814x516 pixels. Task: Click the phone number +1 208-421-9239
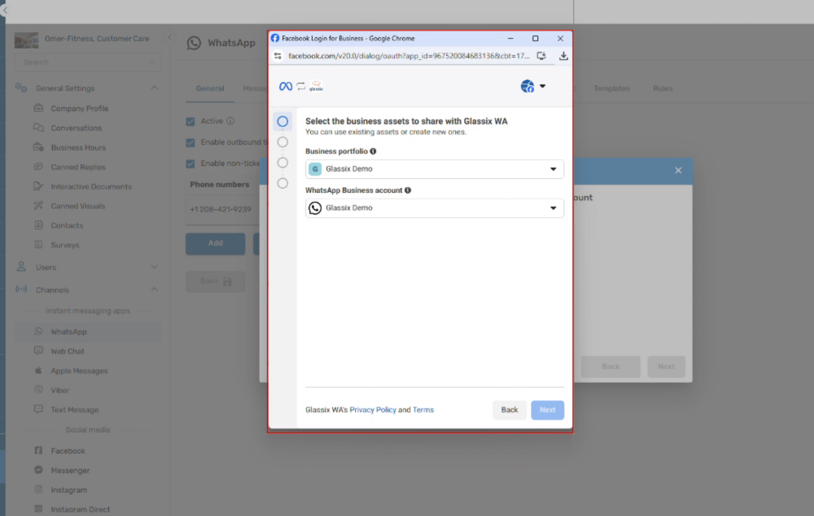pyautogui.click(x=221, y=209)
